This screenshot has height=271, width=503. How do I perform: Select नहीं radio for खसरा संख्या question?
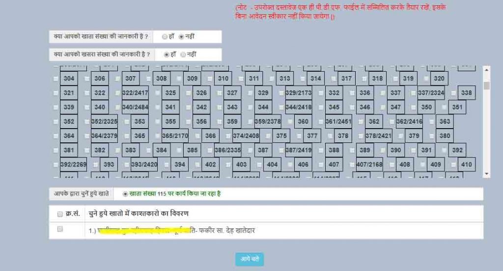click(183, 55)
